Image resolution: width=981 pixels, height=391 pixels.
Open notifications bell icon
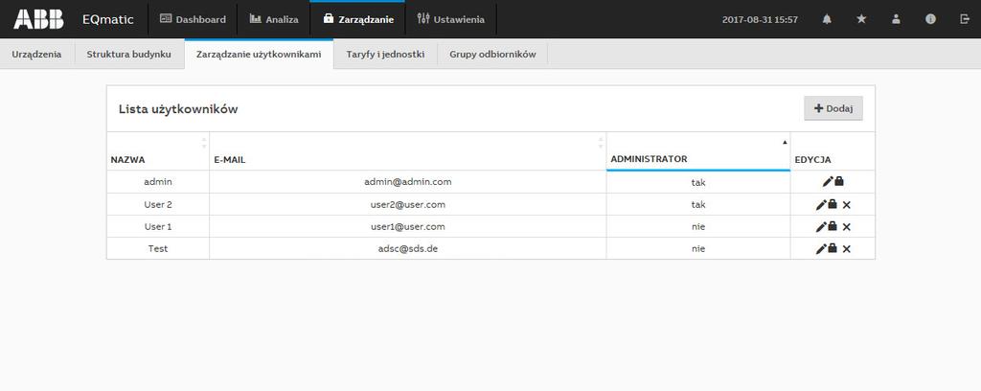[x=827, y=19]
